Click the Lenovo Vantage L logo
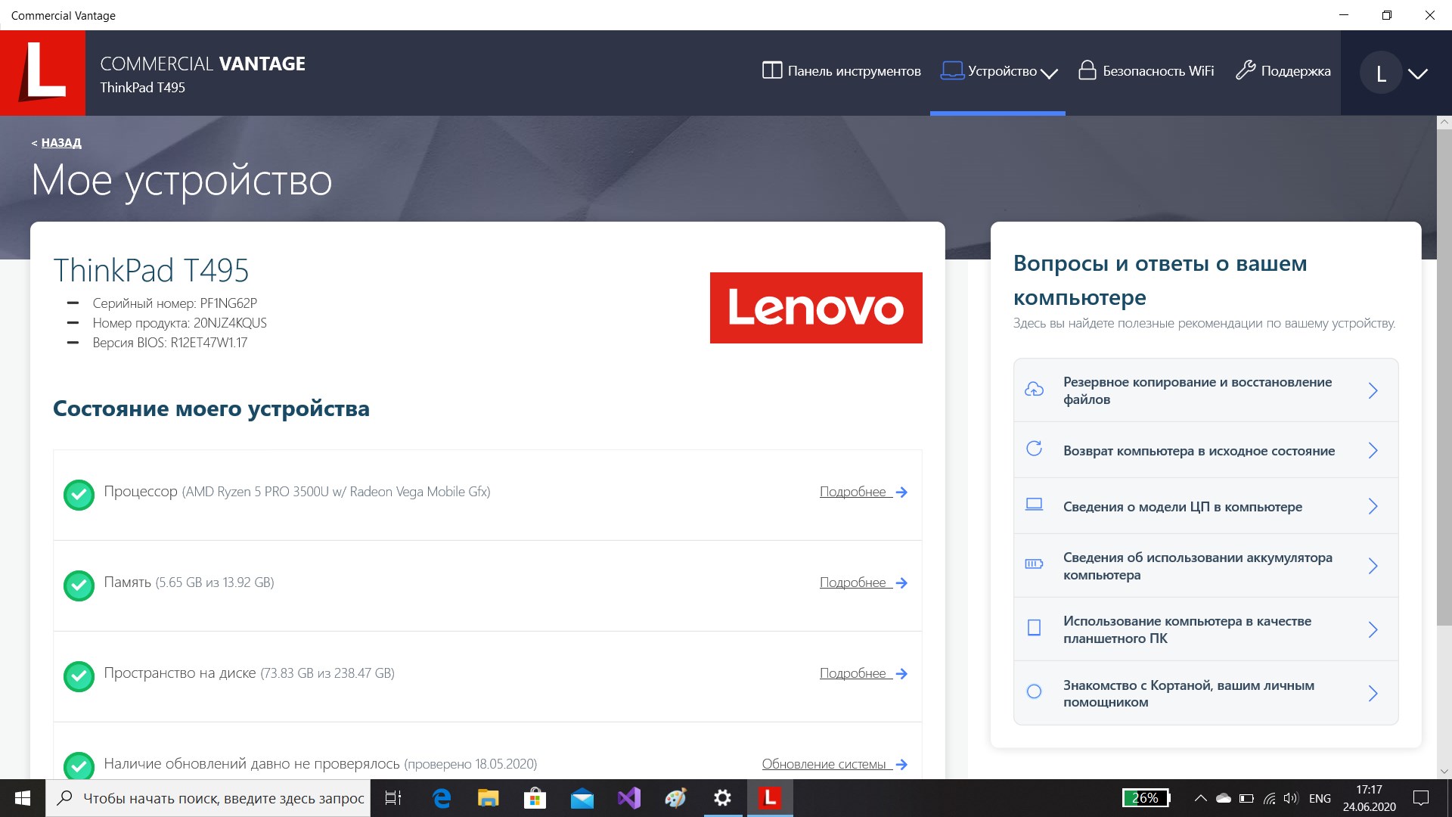The width and height of the screenshot is (1452, 817). [x=42, y=73]
